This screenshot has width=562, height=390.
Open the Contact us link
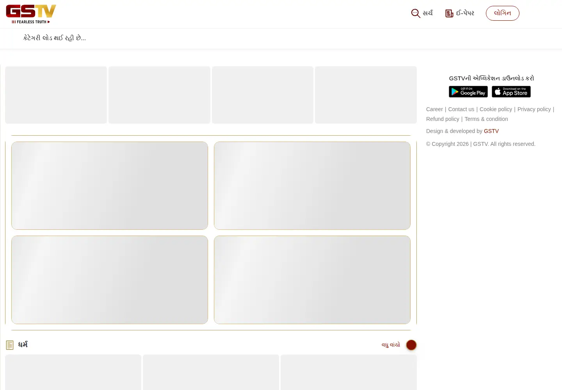pos(461,109)
